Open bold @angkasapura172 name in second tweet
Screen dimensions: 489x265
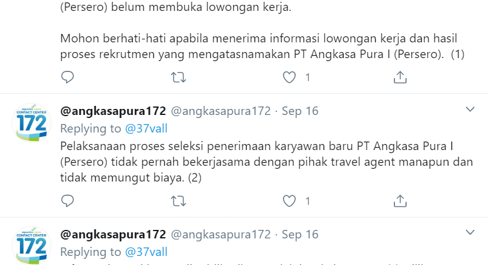pyautogui.click(x=113, y=111)
